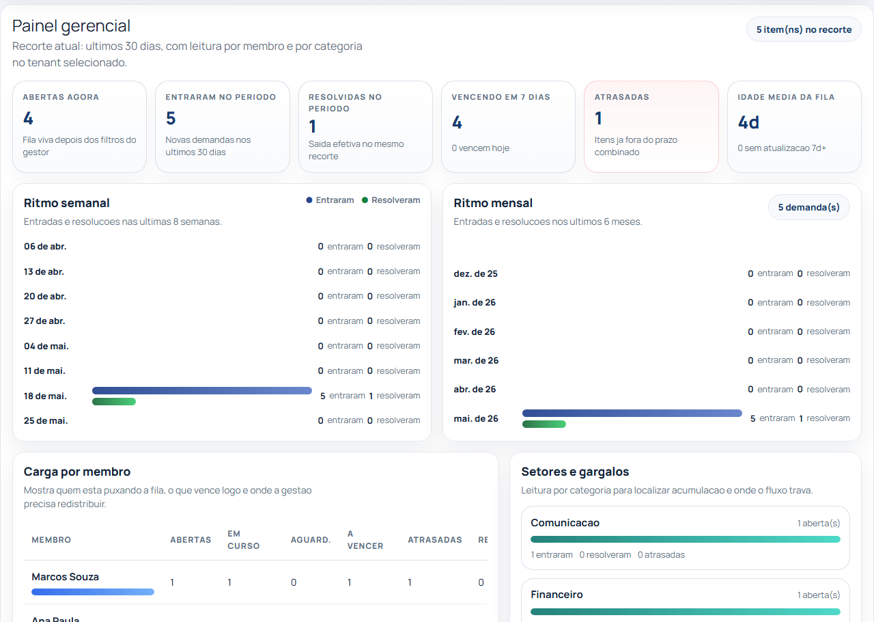Click "1 resolveram" in the 18 de mai. row
This screenshot has width=874, height=622.
pos(395,396)
